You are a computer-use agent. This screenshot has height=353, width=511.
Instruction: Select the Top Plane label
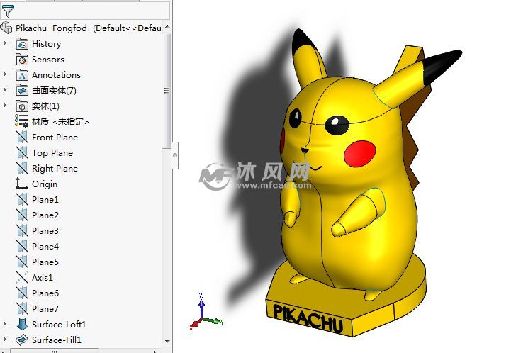tap(52, 153)
